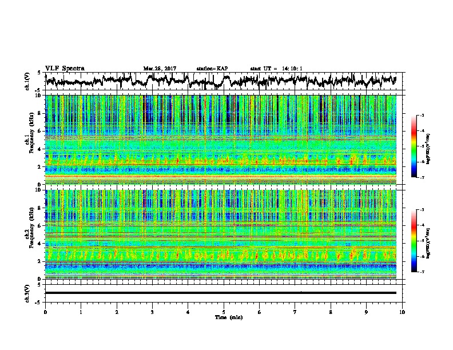Click the "10" tick on the Time axis
Viewport: 453px width, 350px height.
point(402,312)
